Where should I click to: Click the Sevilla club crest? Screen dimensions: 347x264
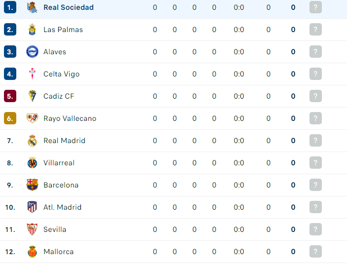tap(32, 229)
